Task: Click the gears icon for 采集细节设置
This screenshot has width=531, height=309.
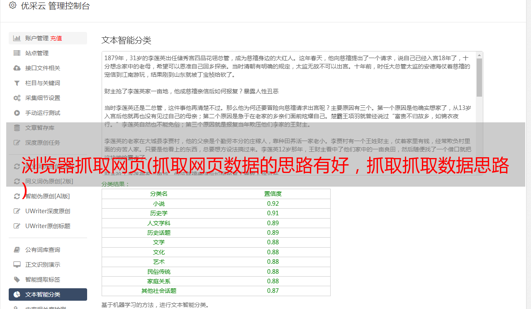Action: 17,98
